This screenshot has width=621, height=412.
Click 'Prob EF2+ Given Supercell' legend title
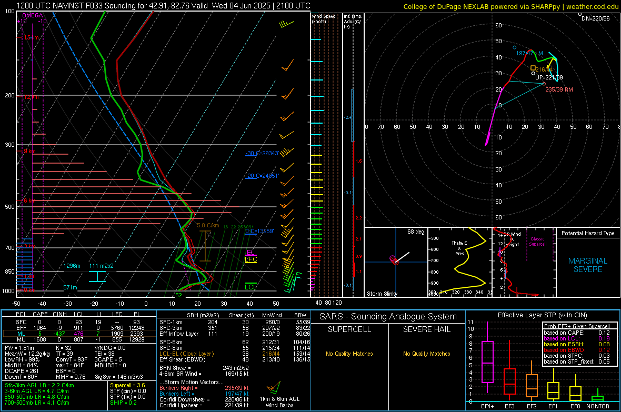pyautogui.click(x=577, y=326)
